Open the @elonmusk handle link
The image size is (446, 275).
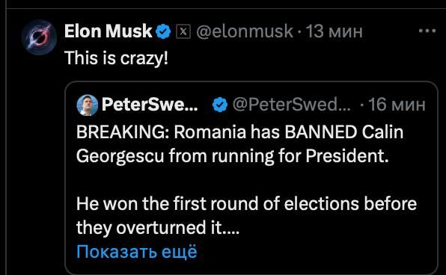click(245, 31)
